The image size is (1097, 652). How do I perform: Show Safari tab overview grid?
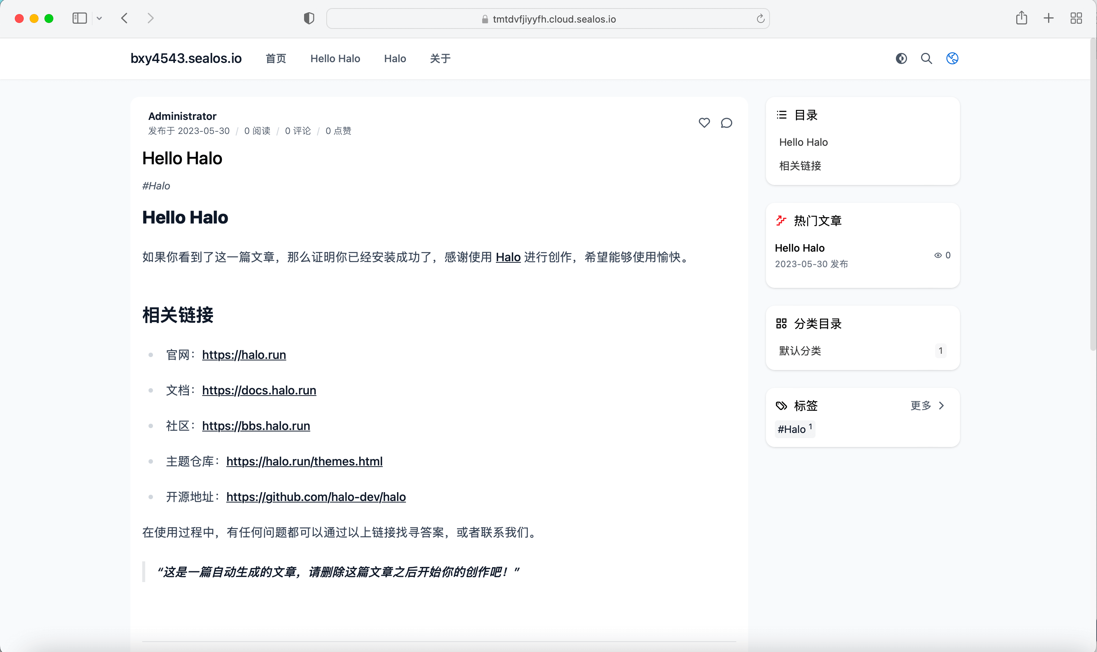[x=1076, y=18]
